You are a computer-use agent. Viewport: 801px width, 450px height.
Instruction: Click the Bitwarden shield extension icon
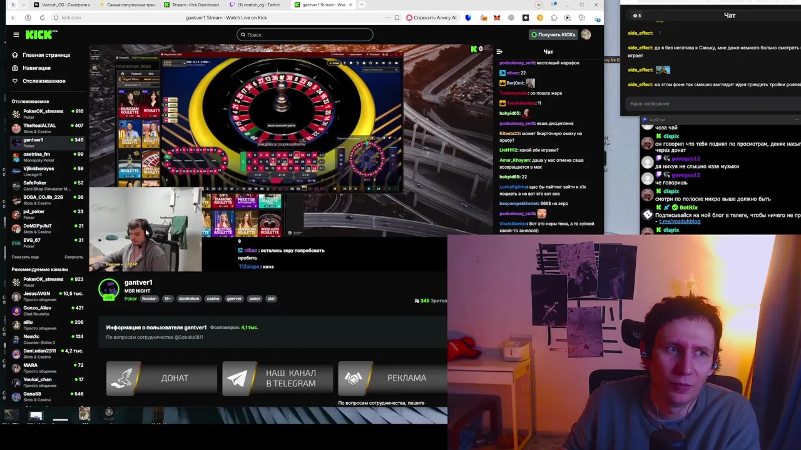pos(468,17)
